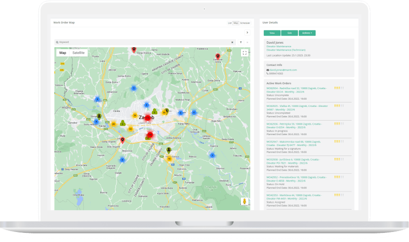This screenshot has width=409, height=242.
Task: Open the Actions dropdown
Action: coord(307,33)
